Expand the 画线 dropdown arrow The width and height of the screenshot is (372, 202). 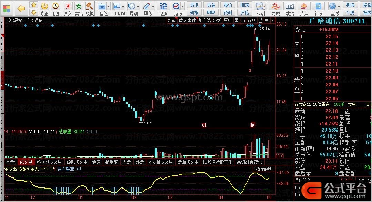153,7
